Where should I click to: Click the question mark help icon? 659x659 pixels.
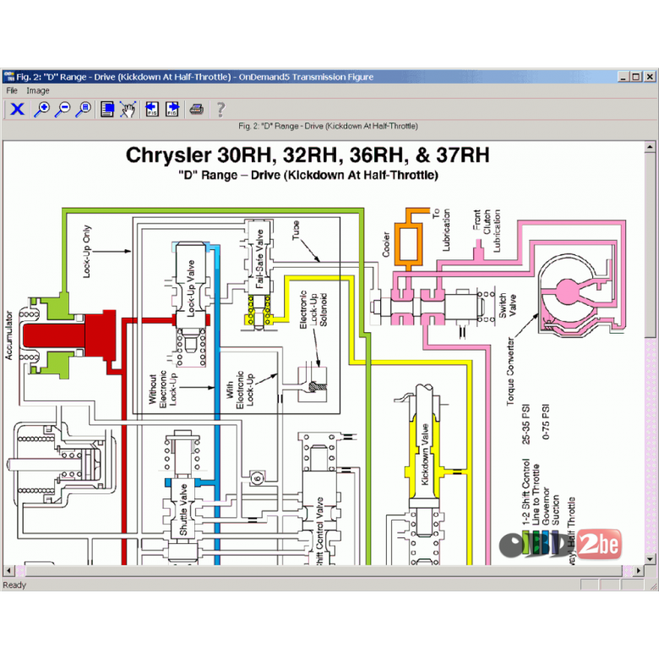coord(221,109)
